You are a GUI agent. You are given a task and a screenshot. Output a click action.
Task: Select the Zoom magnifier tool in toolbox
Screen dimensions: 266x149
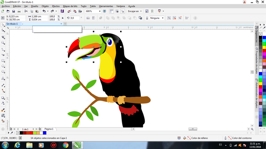3,43
